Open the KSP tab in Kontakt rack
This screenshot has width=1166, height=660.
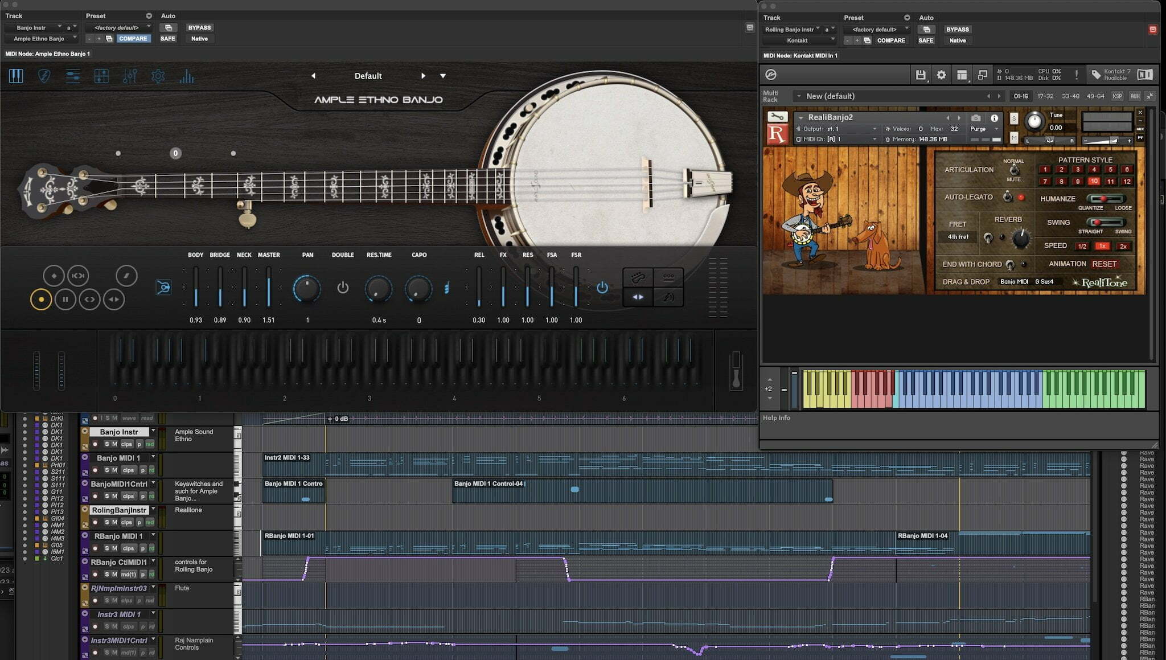1118,96
